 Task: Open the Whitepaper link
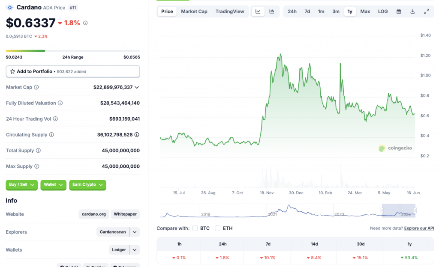(125, 214)
